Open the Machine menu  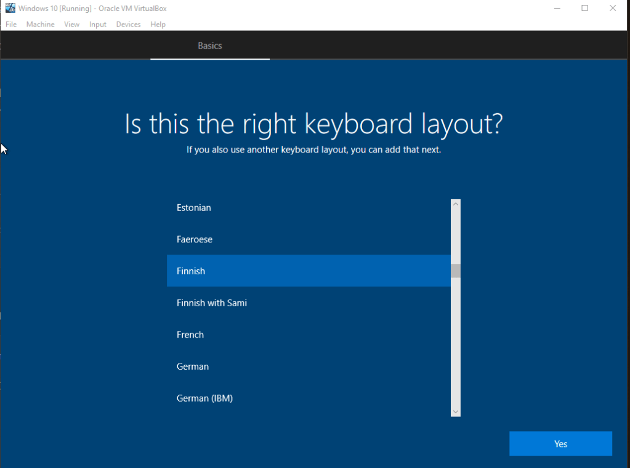click(40, 25)
